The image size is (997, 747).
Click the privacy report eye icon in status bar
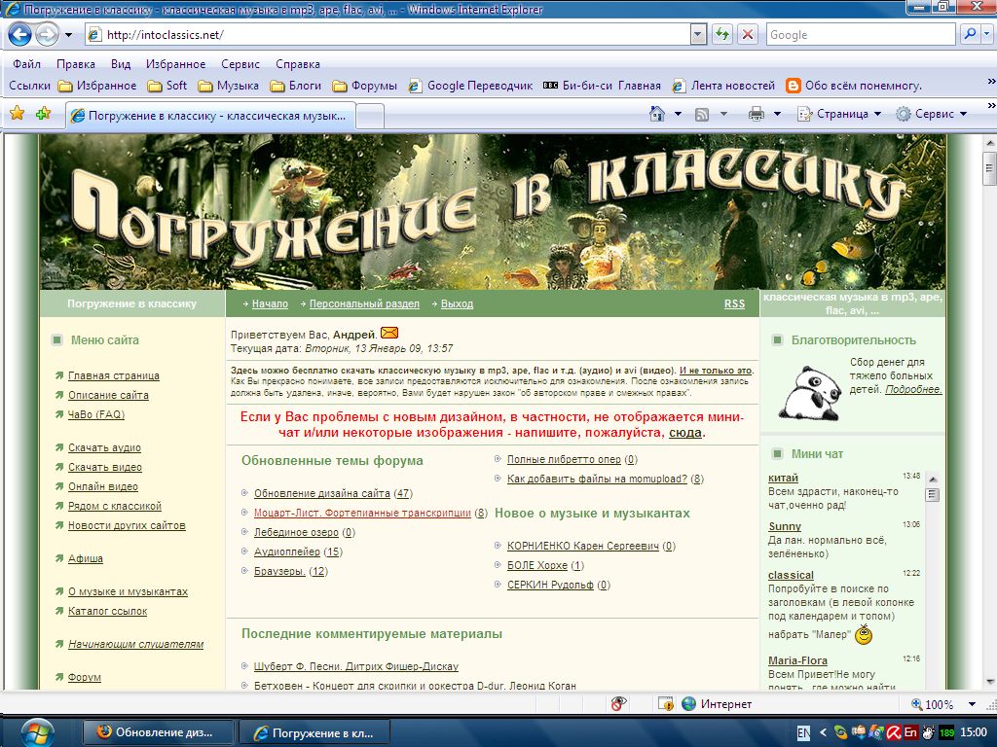(x=618, y=704)
